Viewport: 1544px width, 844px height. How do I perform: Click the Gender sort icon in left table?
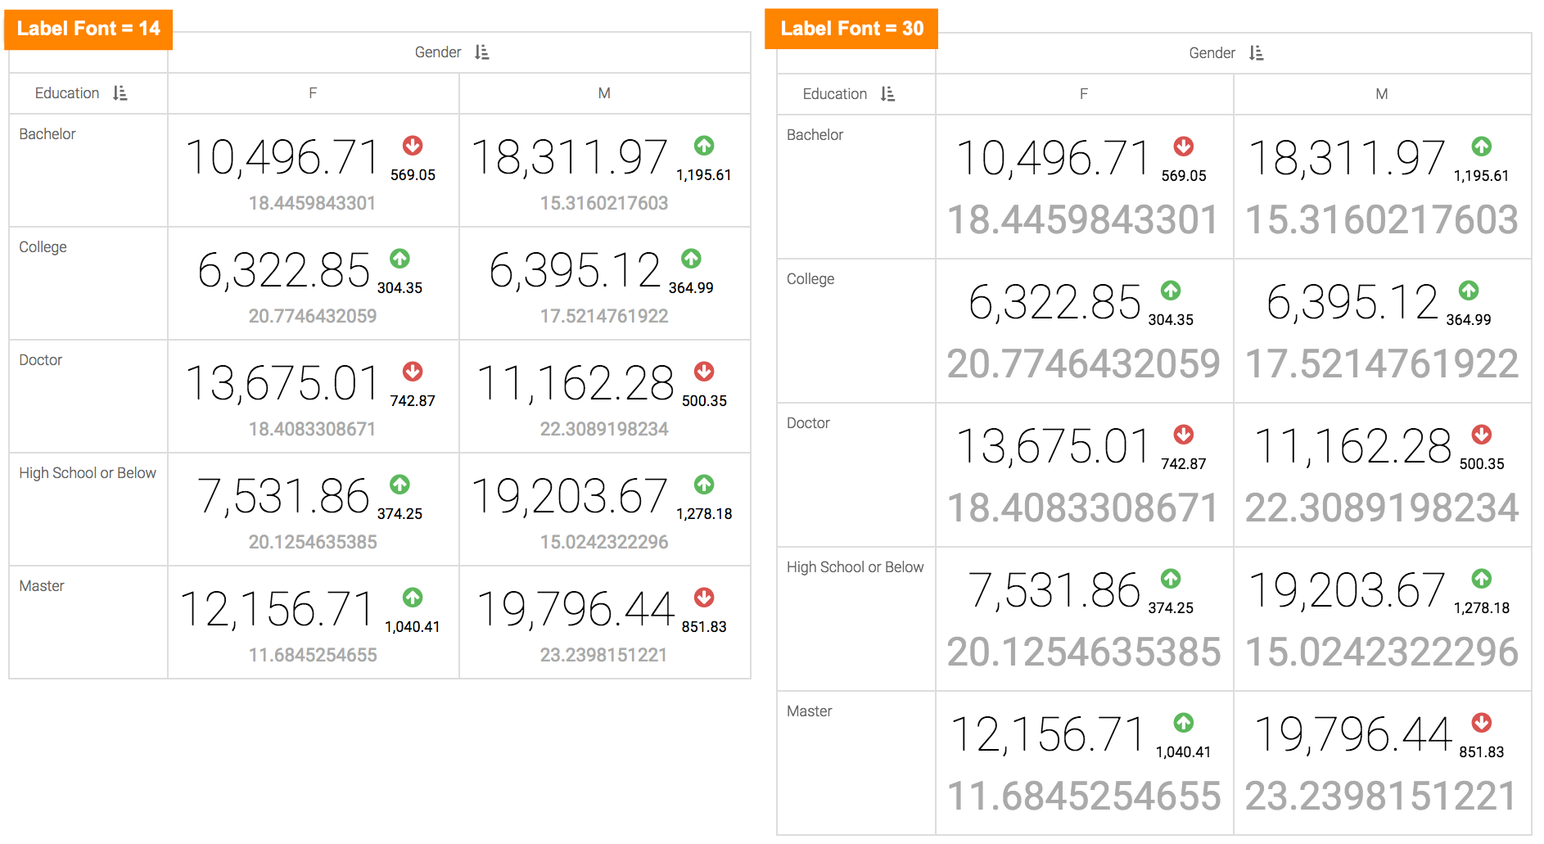tap(482, 52)
